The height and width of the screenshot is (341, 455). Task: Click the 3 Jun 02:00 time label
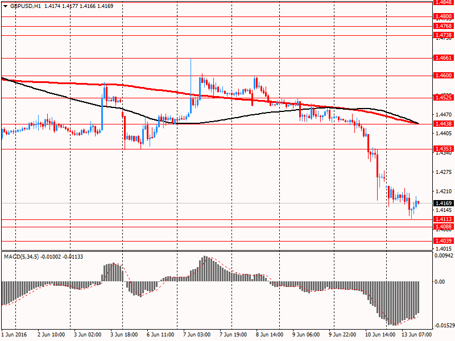pyautogui.click(x=88, y=335)
